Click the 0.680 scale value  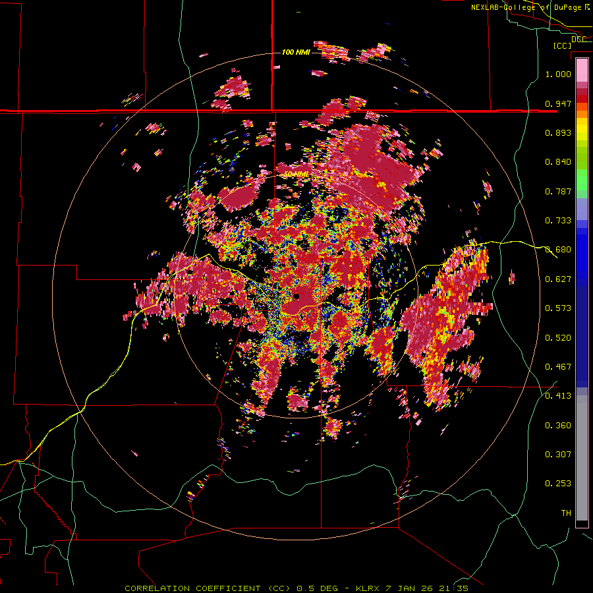[558, 250]
